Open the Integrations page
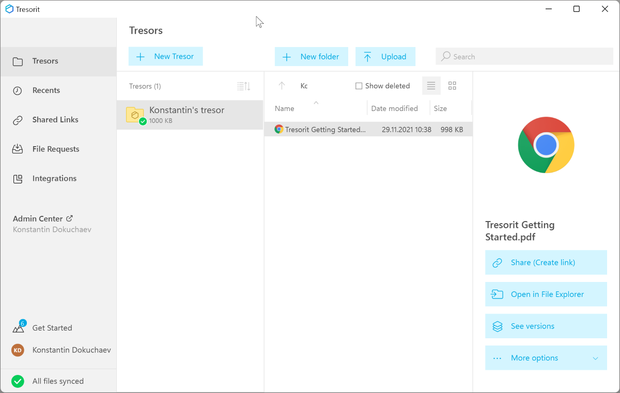620x393 pixels. pyautogui.click(x=58, y=179)
